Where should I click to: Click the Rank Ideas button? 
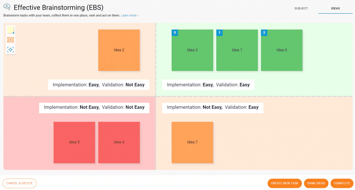tap(316, 183)
